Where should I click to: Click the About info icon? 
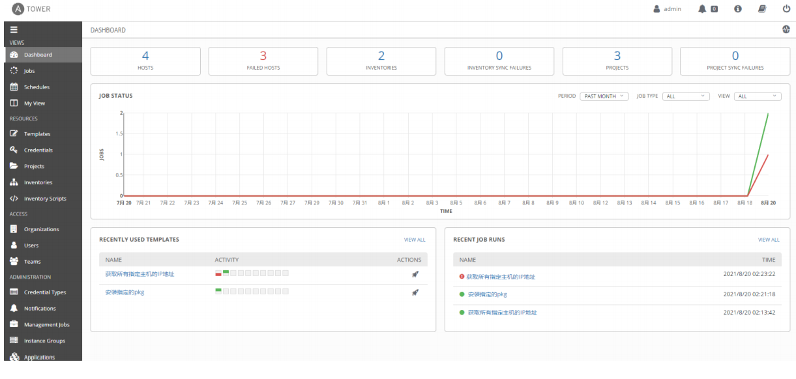[x=737, y=8]
